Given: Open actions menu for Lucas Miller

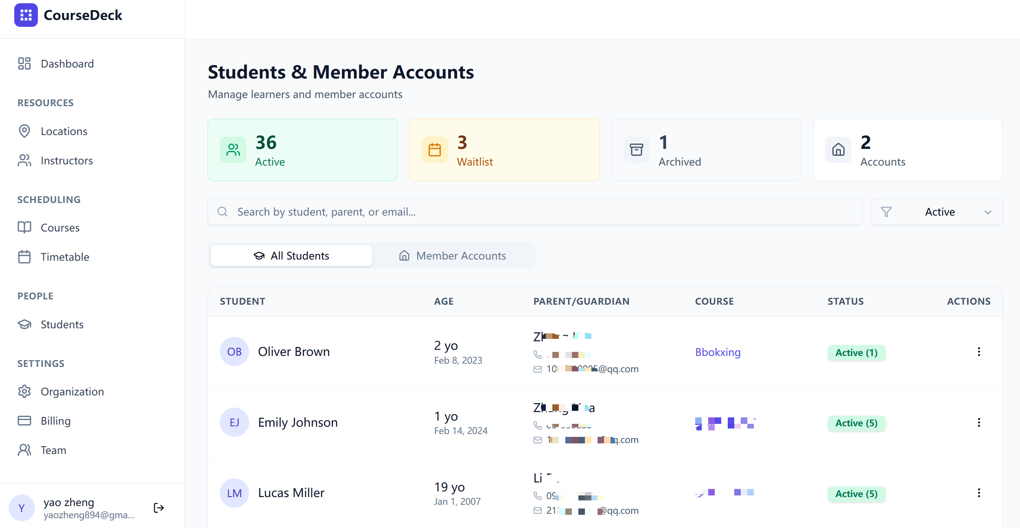Looking at the screenshot, I should pyautogui.click(x=979, y=493).
